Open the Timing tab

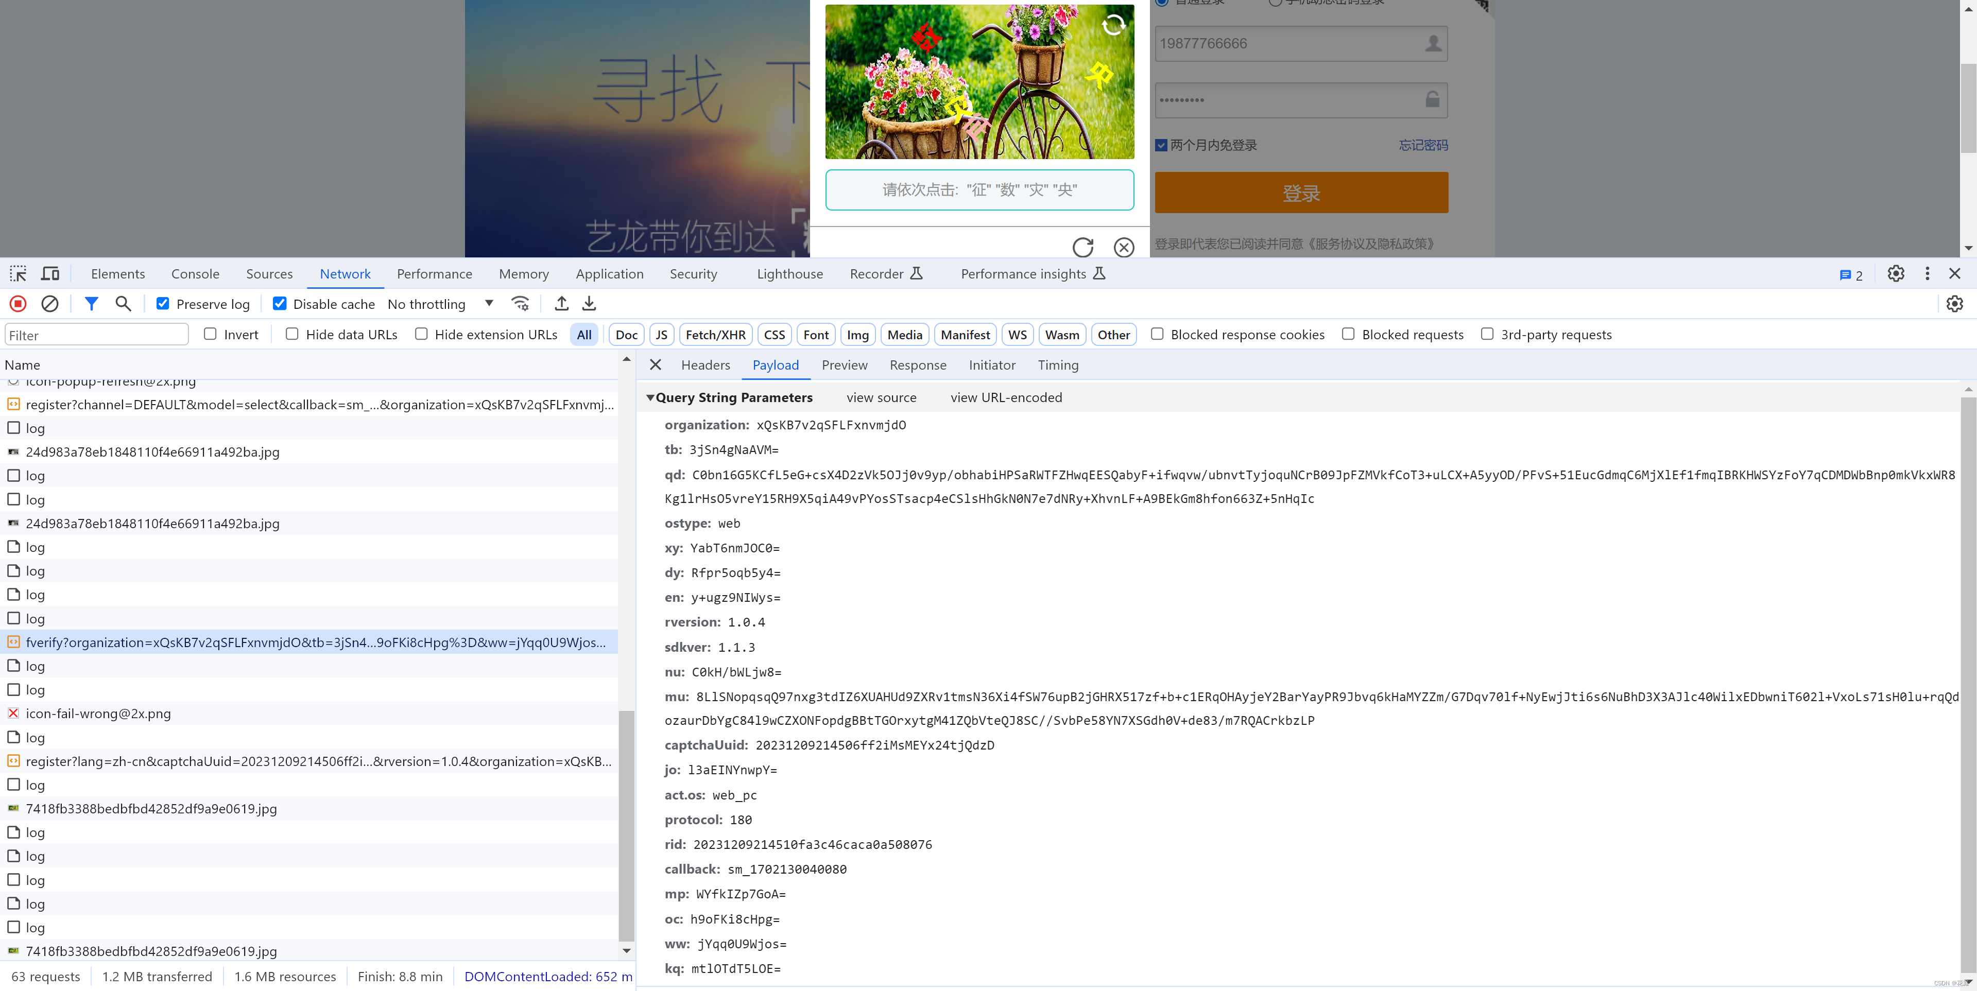[x=1058, y=365]
